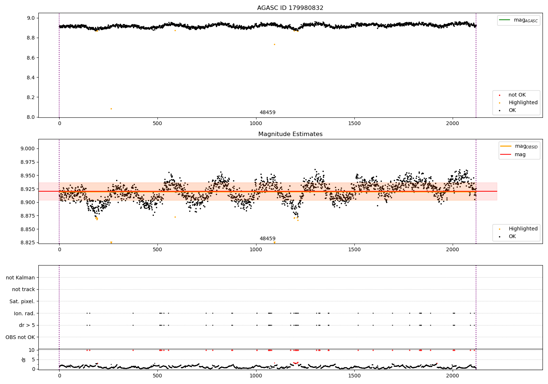Click the 8.6 y-axis tick label
The image size is (548, 384).
coord(31,58)
